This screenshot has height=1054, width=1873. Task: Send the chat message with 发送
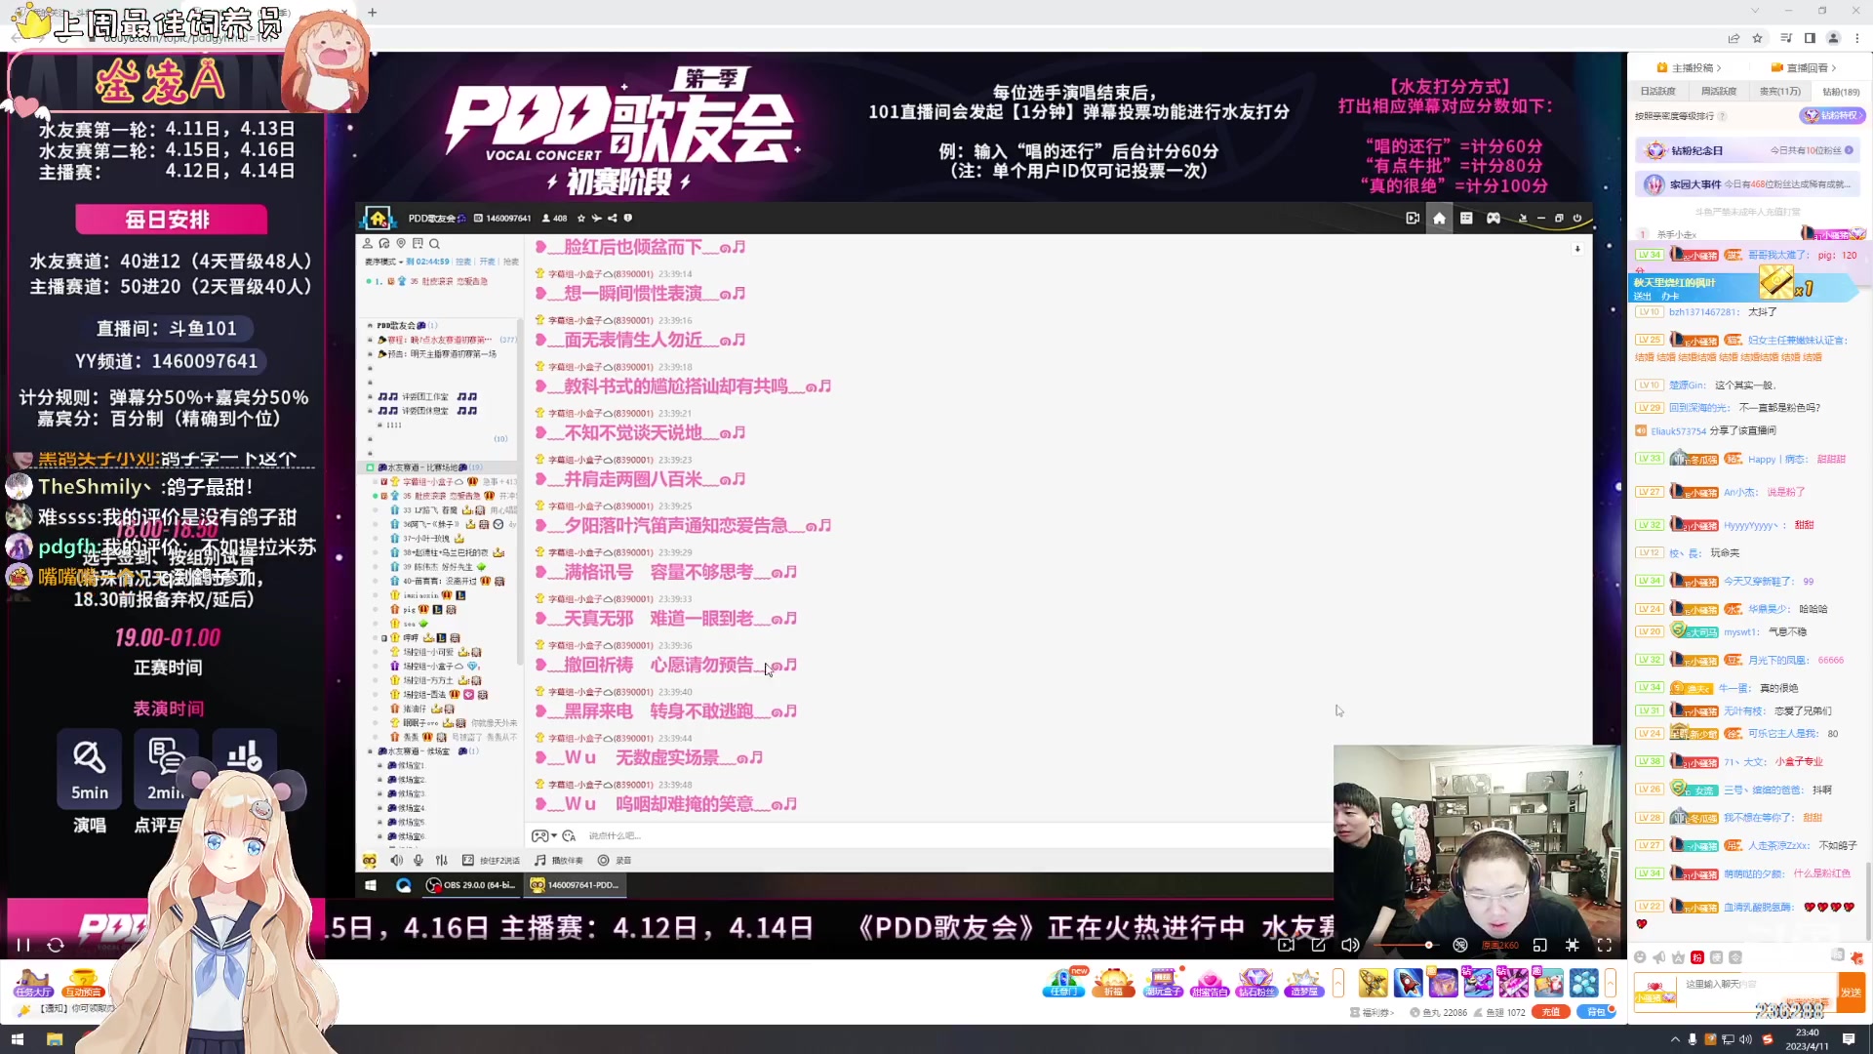click(1851, 993)
